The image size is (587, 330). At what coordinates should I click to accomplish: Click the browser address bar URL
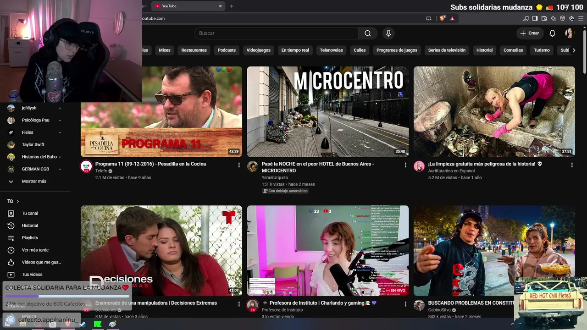[153, 18]
